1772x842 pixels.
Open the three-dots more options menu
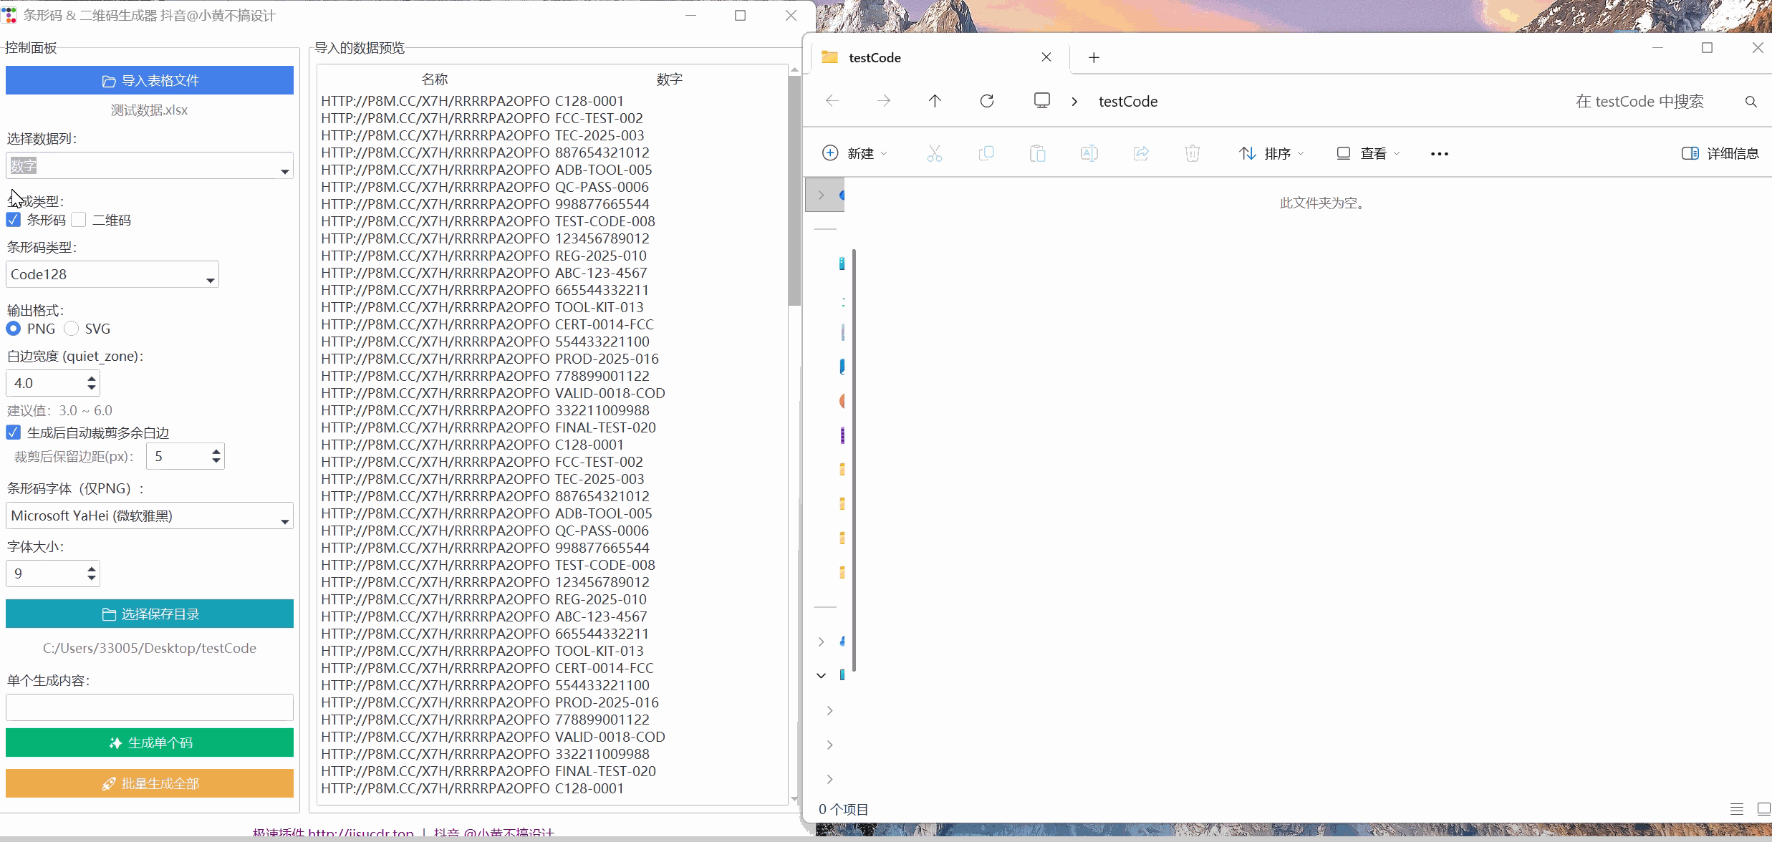pyautogui.click(x=1440, y=153)
